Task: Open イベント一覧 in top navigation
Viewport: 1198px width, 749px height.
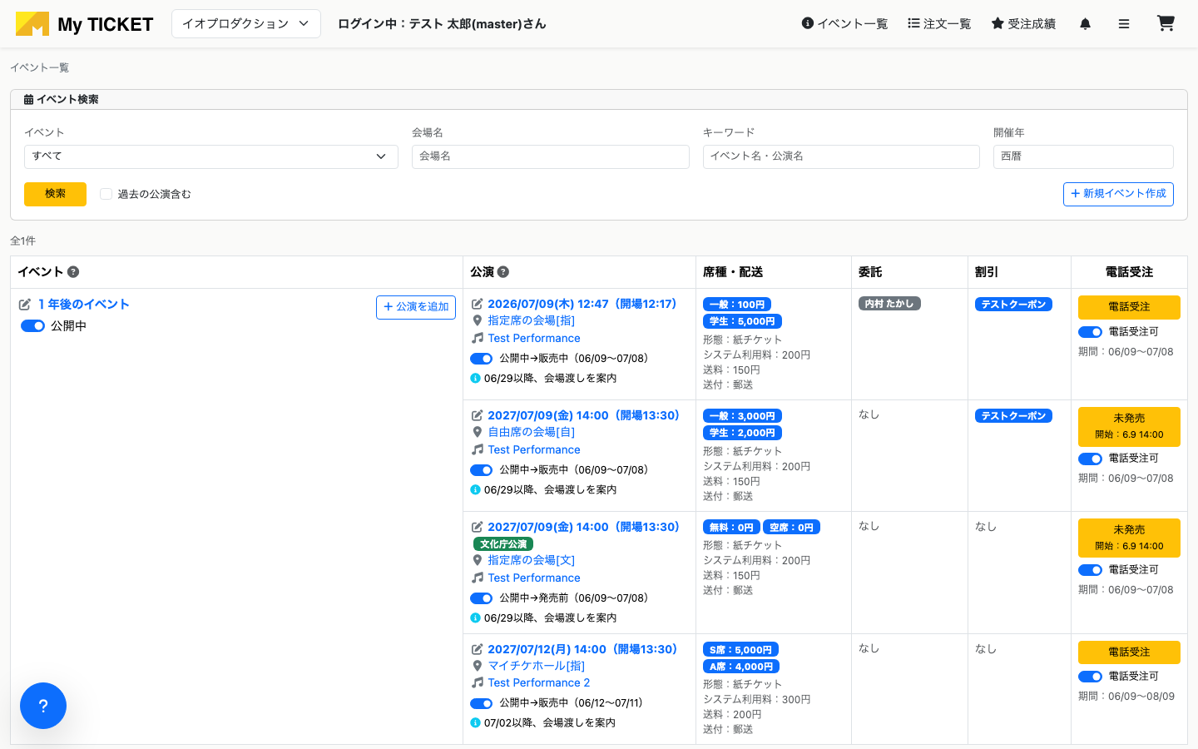Action: pyautogui.click(x=844, y=24)
